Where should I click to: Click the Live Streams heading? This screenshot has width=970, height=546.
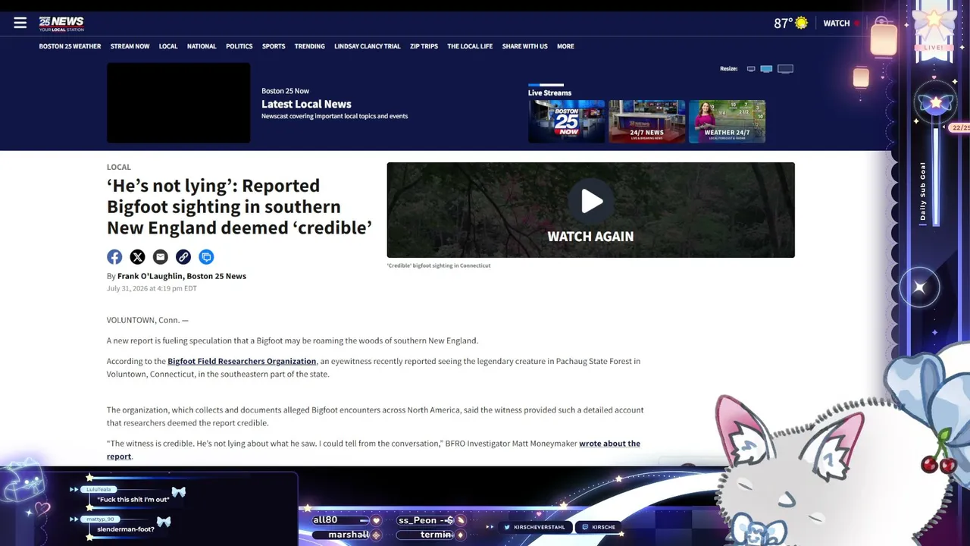pos(549,93)
